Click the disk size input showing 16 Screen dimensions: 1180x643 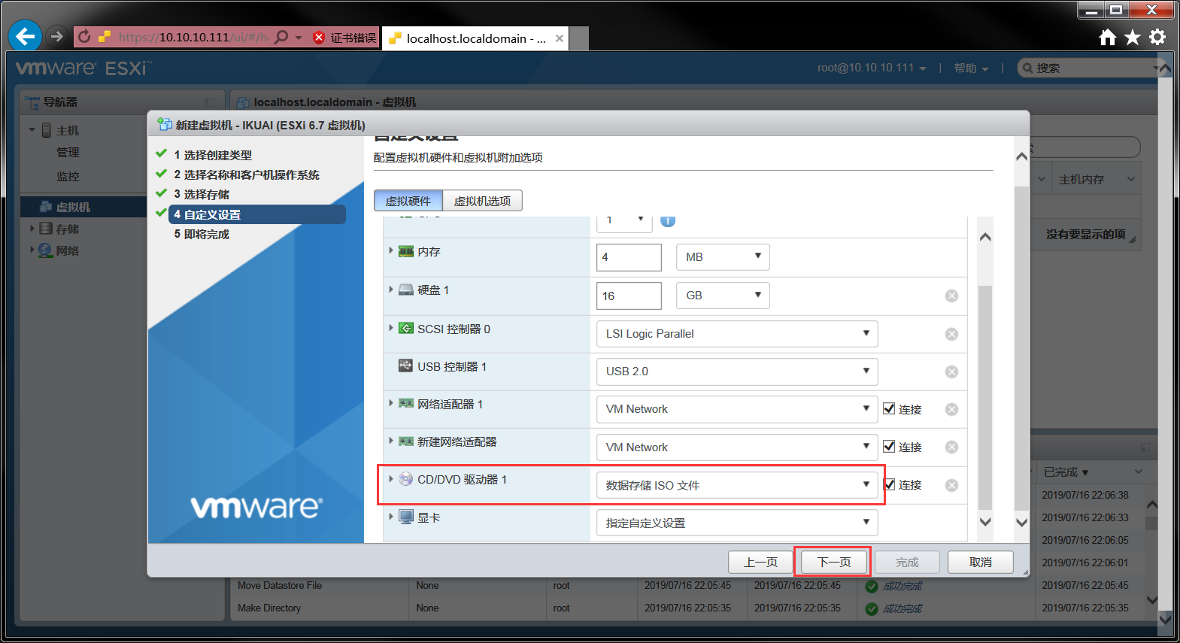629,296
